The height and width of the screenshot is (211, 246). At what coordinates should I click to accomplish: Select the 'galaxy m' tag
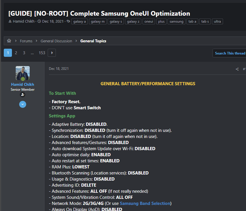click(x=98, y=21)
